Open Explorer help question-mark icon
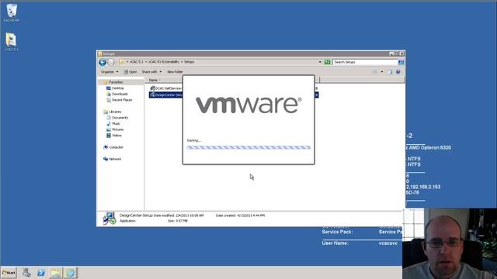Viewport: 497px width, 279px height. click(398, 72)
